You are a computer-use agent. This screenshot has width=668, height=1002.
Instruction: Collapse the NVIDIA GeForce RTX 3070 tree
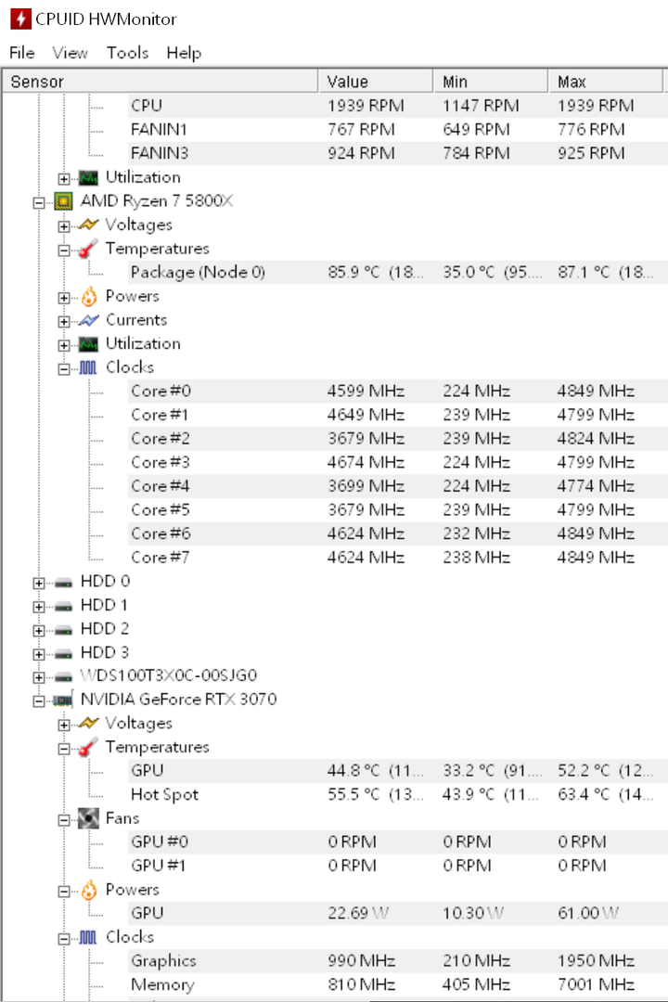(39, 701)
